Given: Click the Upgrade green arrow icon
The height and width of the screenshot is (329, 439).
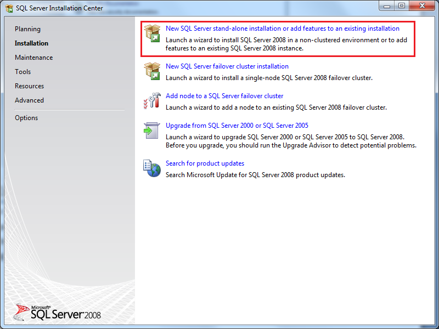Looking at the screenshot, I should 152,131.
